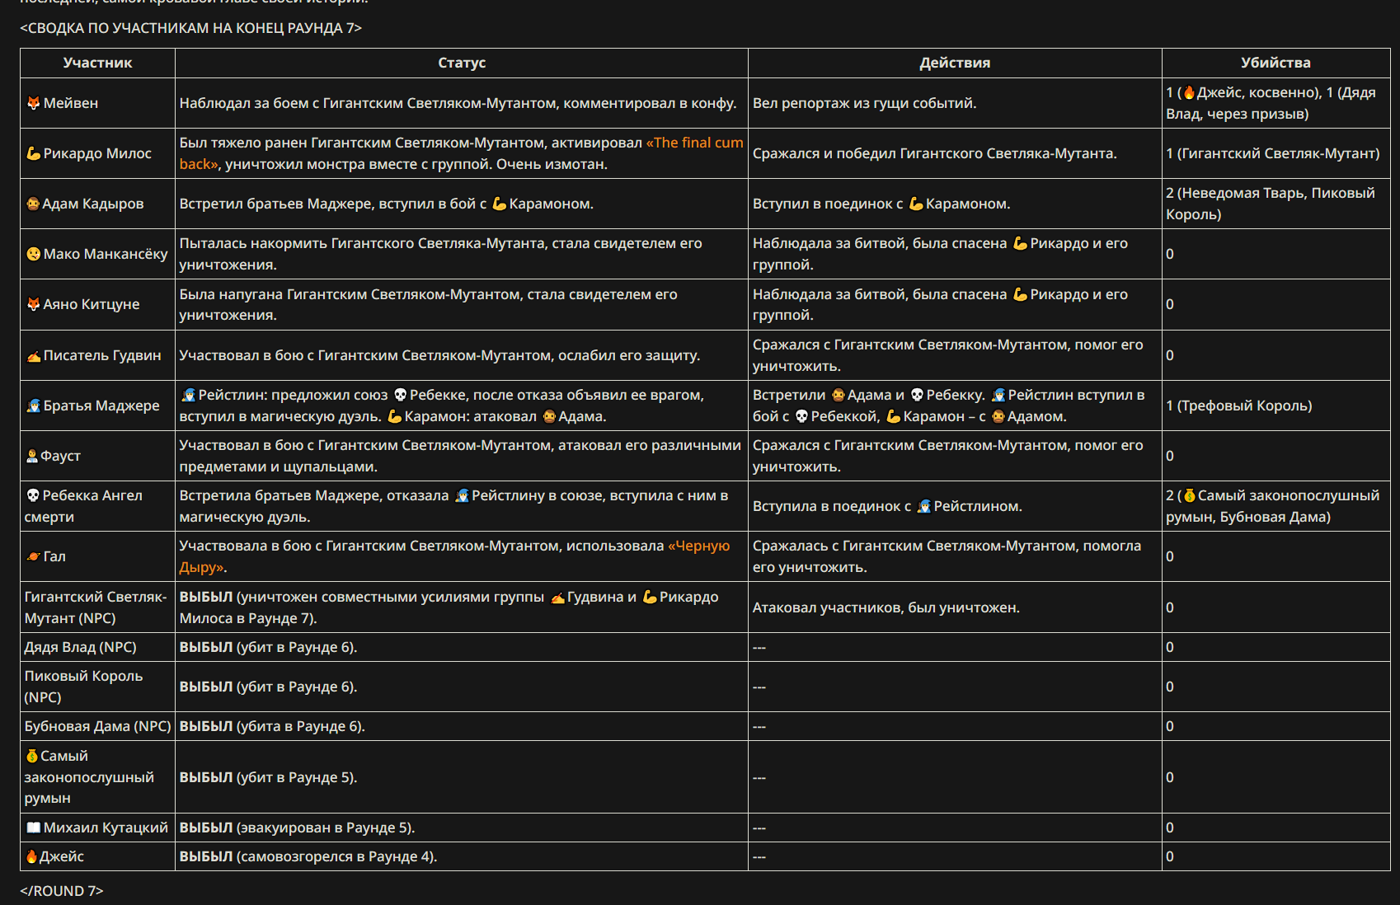Screen dimensions: 1400x905
Task: Click the kills value 0 in Джейс row
Action: point(1169,856)
